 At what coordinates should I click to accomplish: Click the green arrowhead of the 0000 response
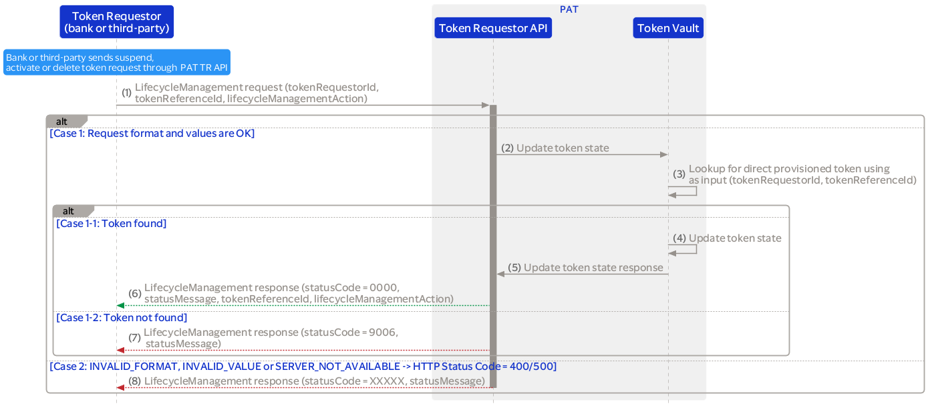(x=120, y=305)
